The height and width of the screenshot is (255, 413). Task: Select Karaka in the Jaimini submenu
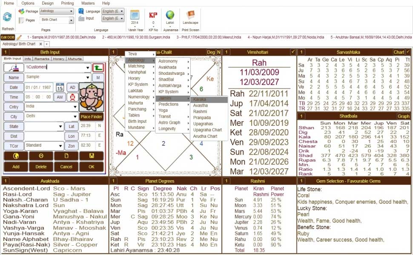tap(209, 99)
